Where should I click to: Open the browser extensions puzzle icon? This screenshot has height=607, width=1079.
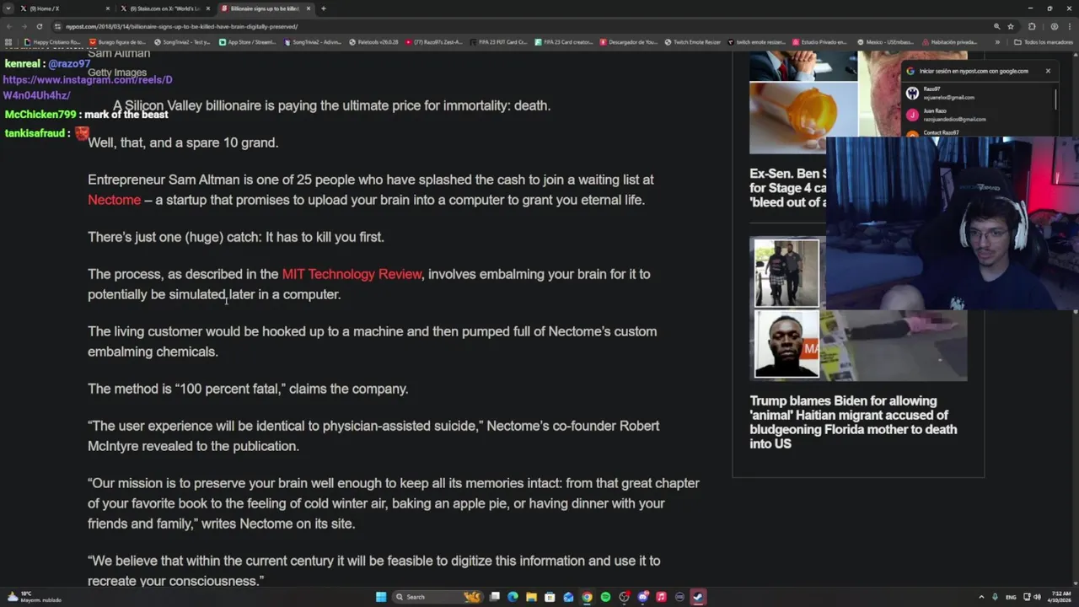[1032, 26]
